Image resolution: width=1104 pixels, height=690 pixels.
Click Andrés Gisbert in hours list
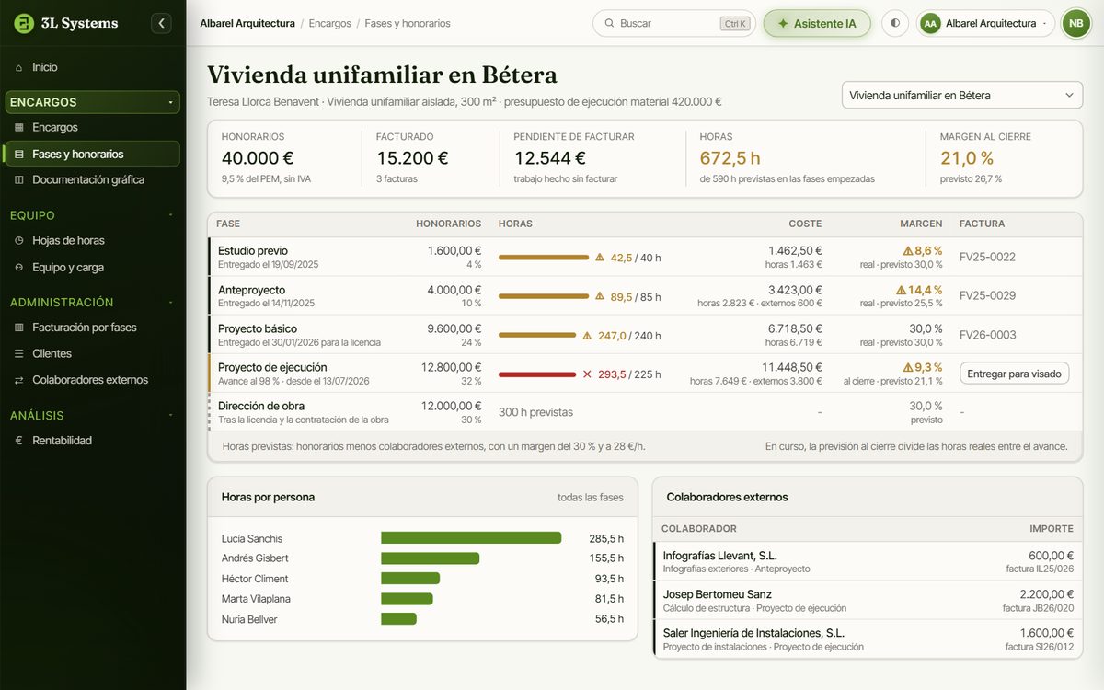click(x=255, y=558)
